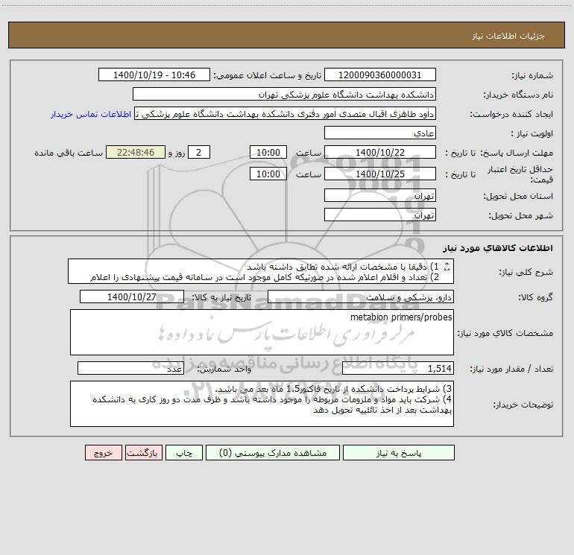Screen dimensions: 574x555
Task: Click the quantity field 1,514
Action: click(x=398, y=369)
